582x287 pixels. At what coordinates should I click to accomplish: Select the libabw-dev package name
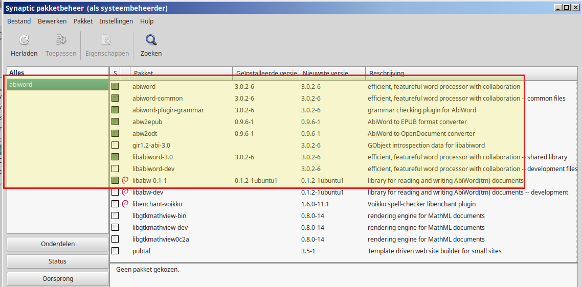[x=148, y=192]
